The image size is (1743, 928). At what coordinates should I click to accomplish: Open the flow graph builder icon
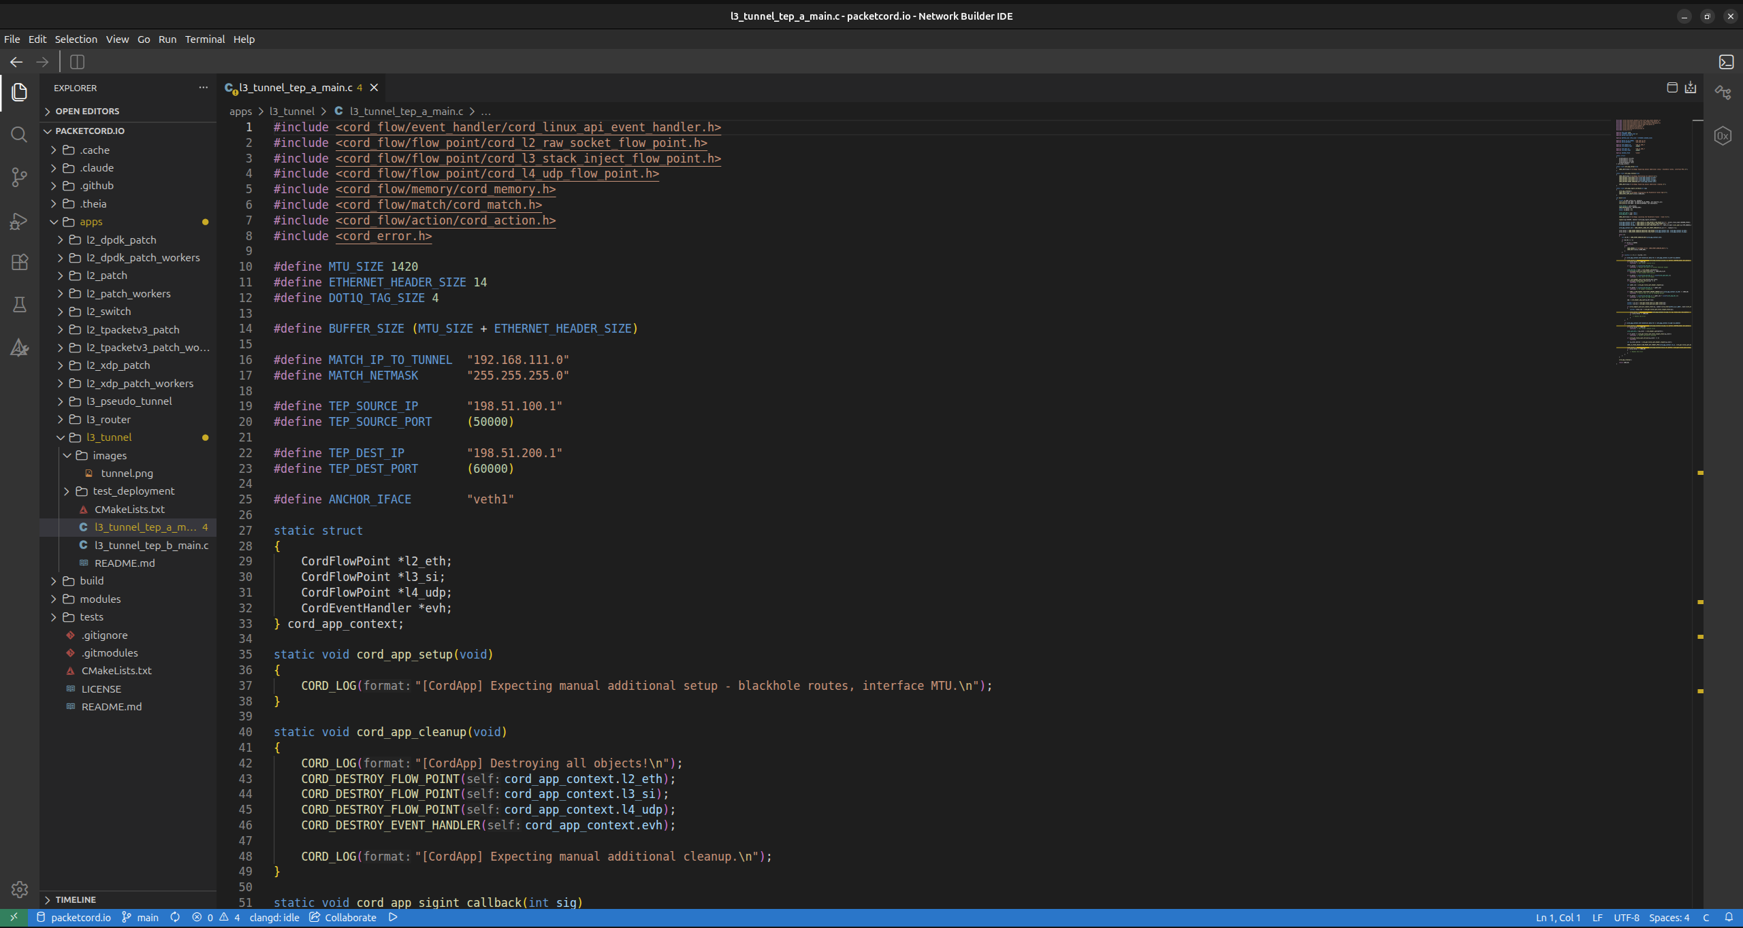(1722, 93)
